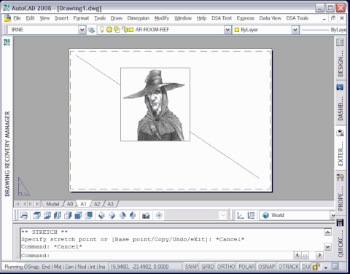Image resolution: width=350 pixels, height=274 pixels.
Task: Switch to the Model tab
Action: point(52,204)
